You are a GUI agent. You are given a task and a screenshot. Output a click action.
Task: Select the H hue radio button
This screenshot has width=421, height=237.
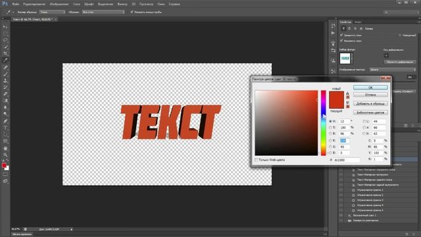[330, 121]
